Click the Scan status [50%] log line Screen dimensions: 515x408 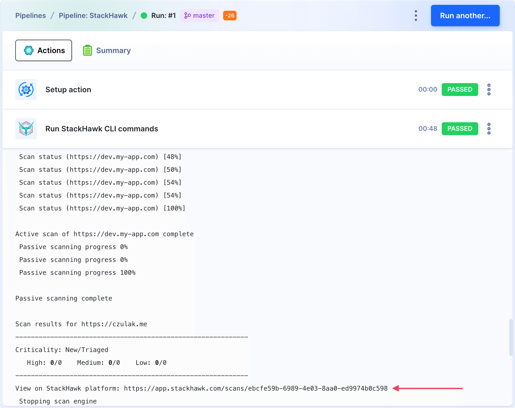[x=100, y=170]
